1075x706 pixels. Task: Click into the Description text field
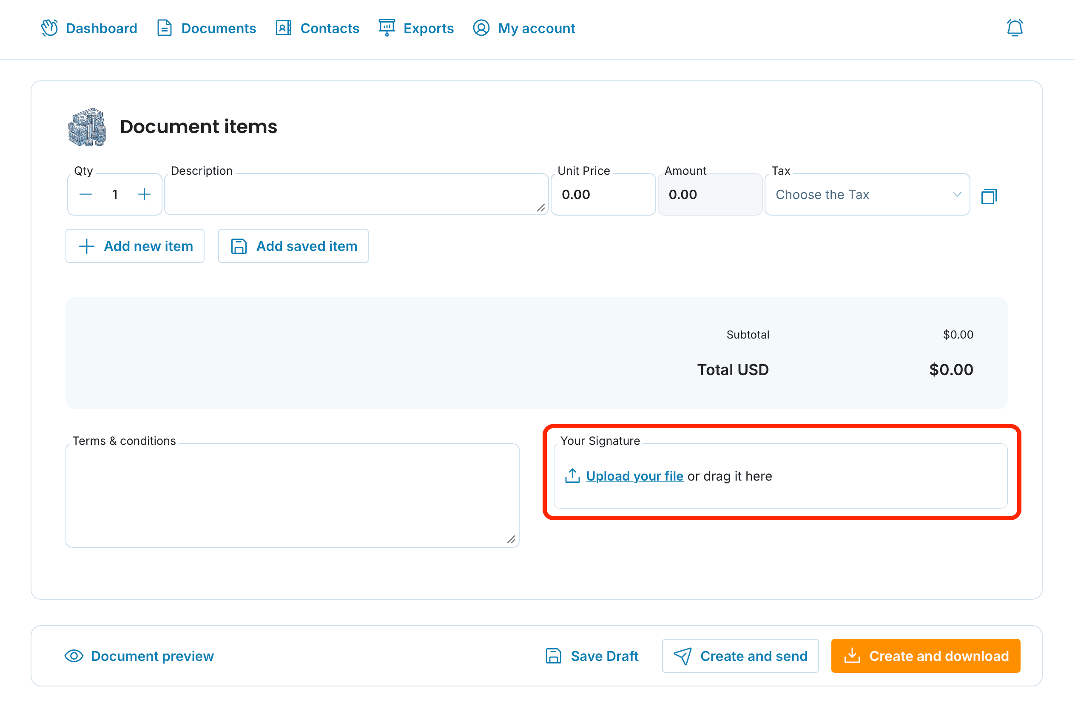pyautogui.click(x=356, y=195)
